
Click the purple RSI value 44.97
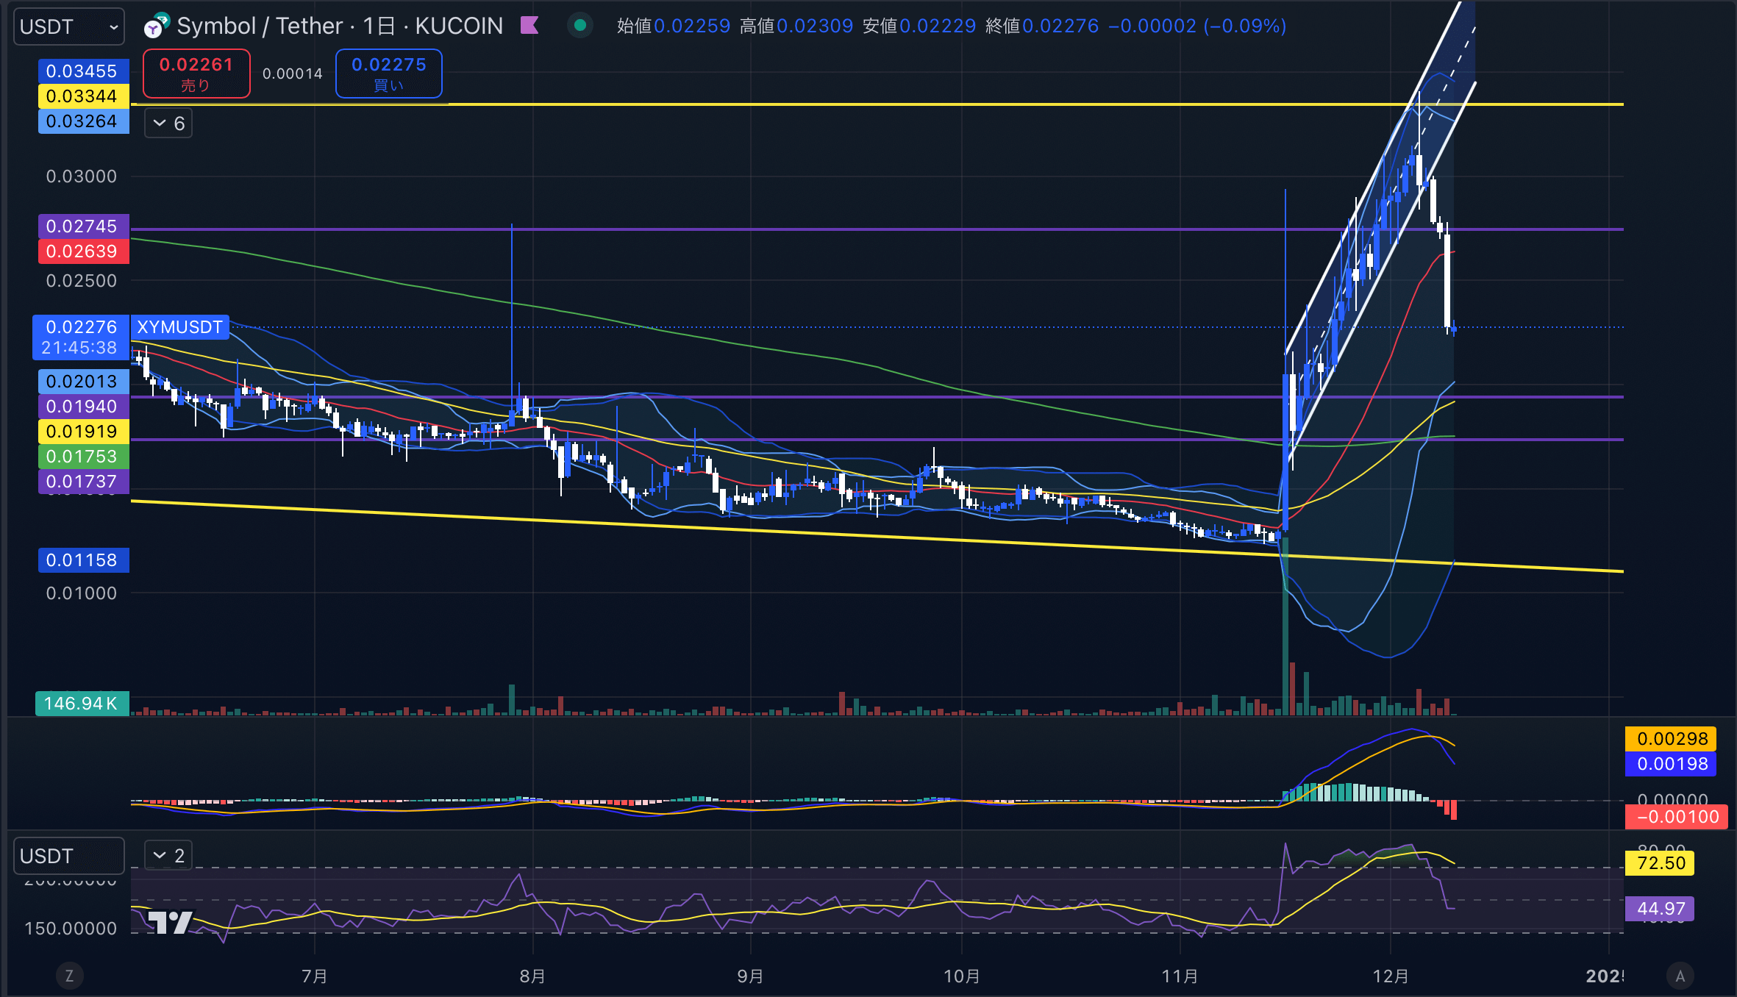1660,909
